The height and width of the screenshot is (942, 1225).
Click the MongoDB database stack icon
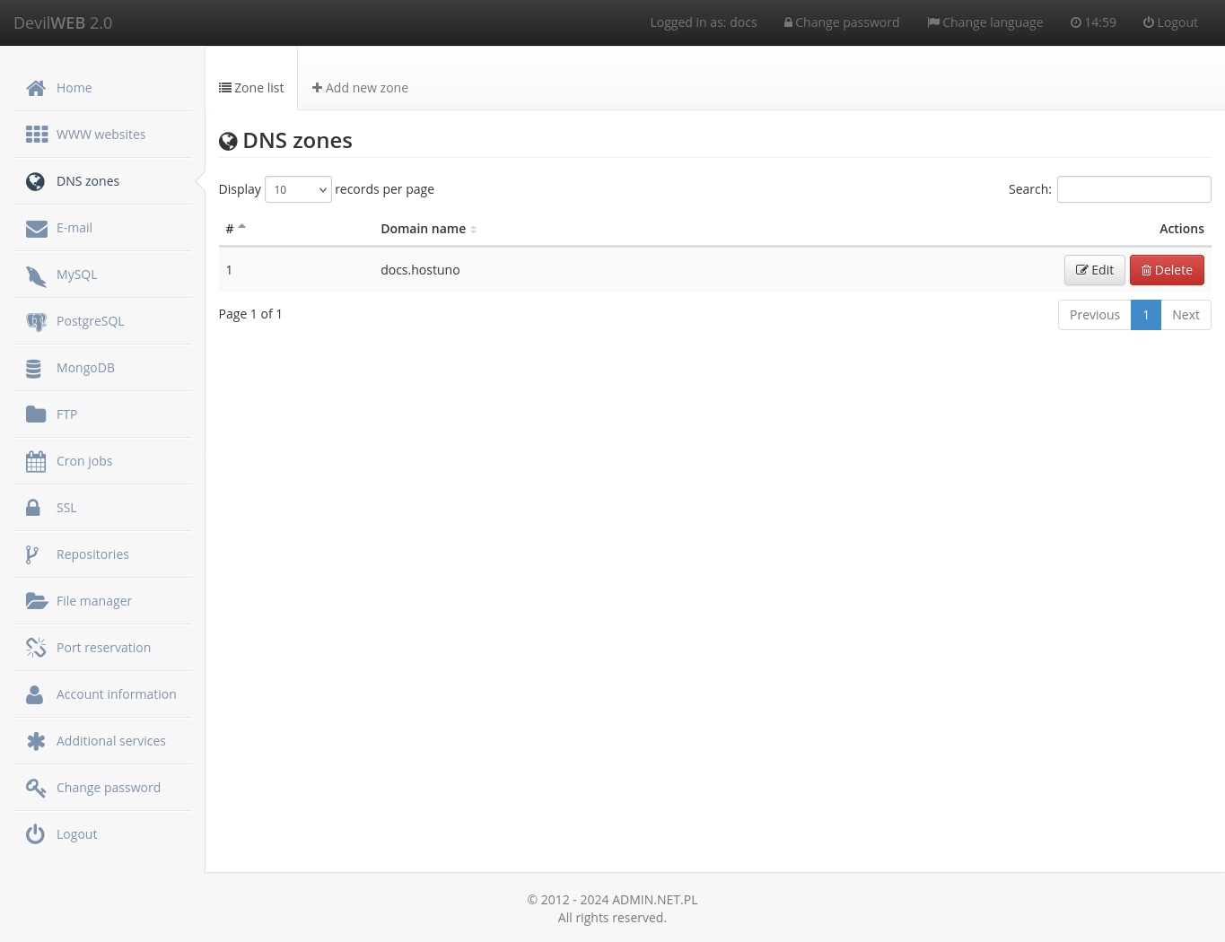click(x=34, y=369)
